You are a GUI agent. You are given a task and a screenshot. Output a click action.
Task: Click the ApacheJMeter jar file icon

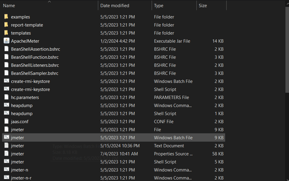(x=6, y=41)
